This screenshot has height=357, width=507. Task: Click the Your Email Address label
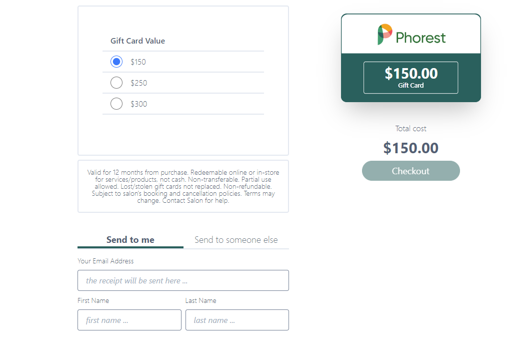[x=105, y=261]
